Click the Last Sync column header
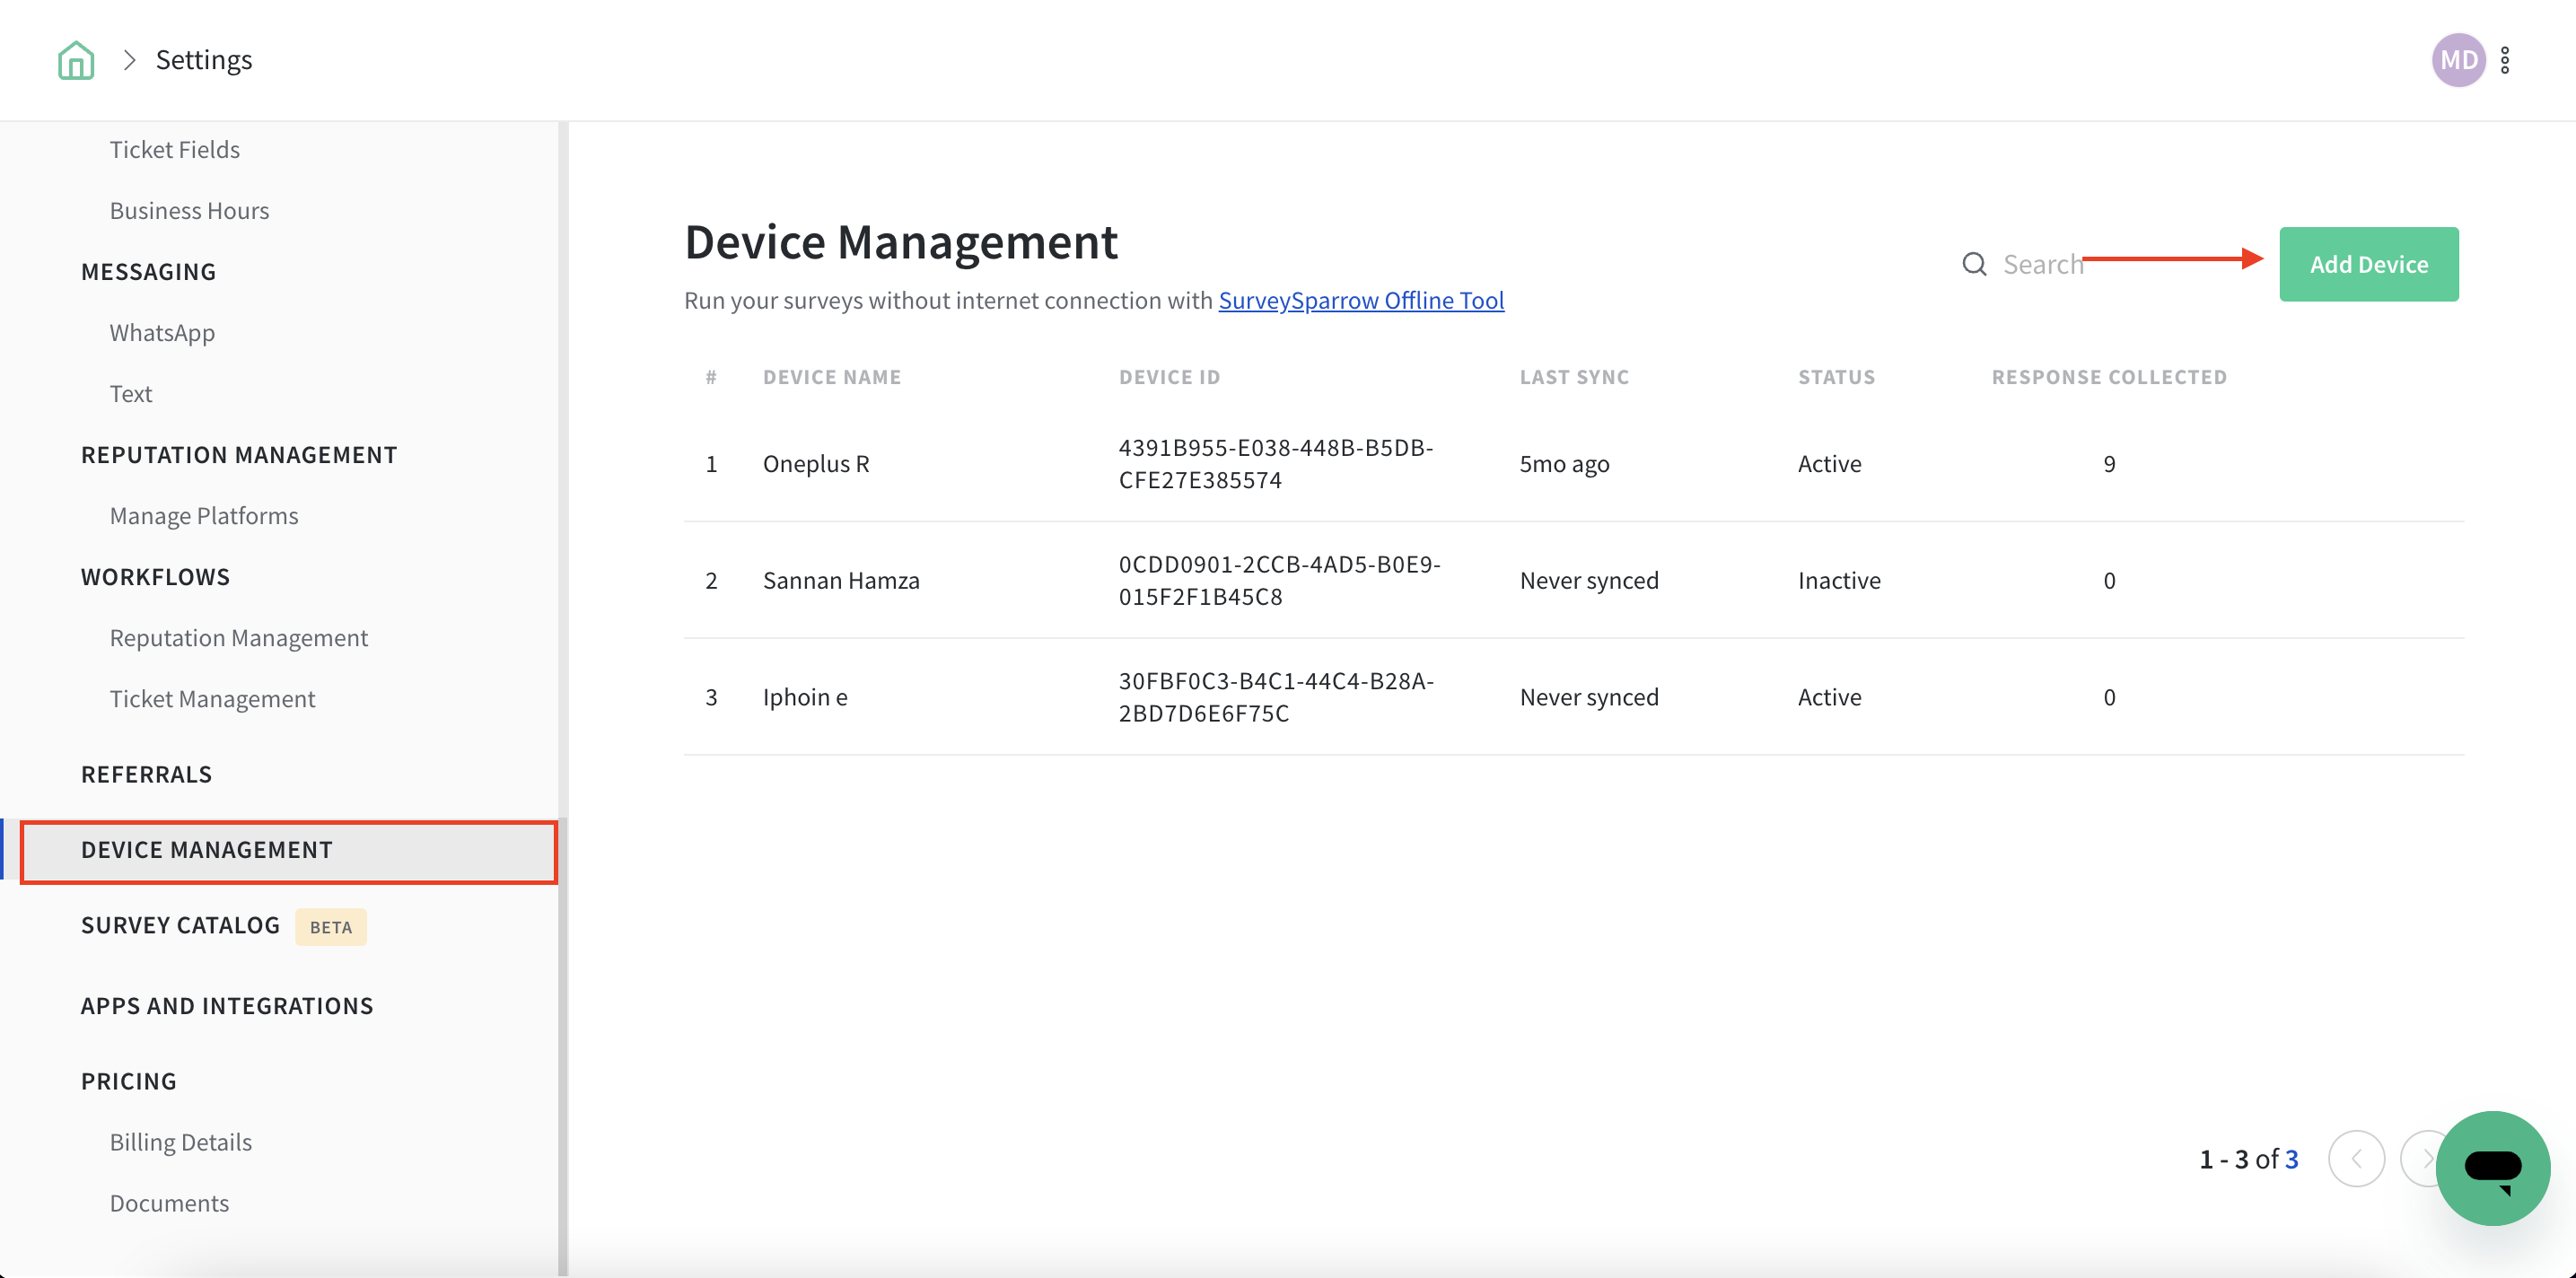 click(1574, 377)
